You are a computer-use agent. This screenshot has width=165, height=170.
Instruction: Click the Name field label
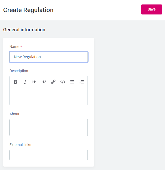point(14,47)
